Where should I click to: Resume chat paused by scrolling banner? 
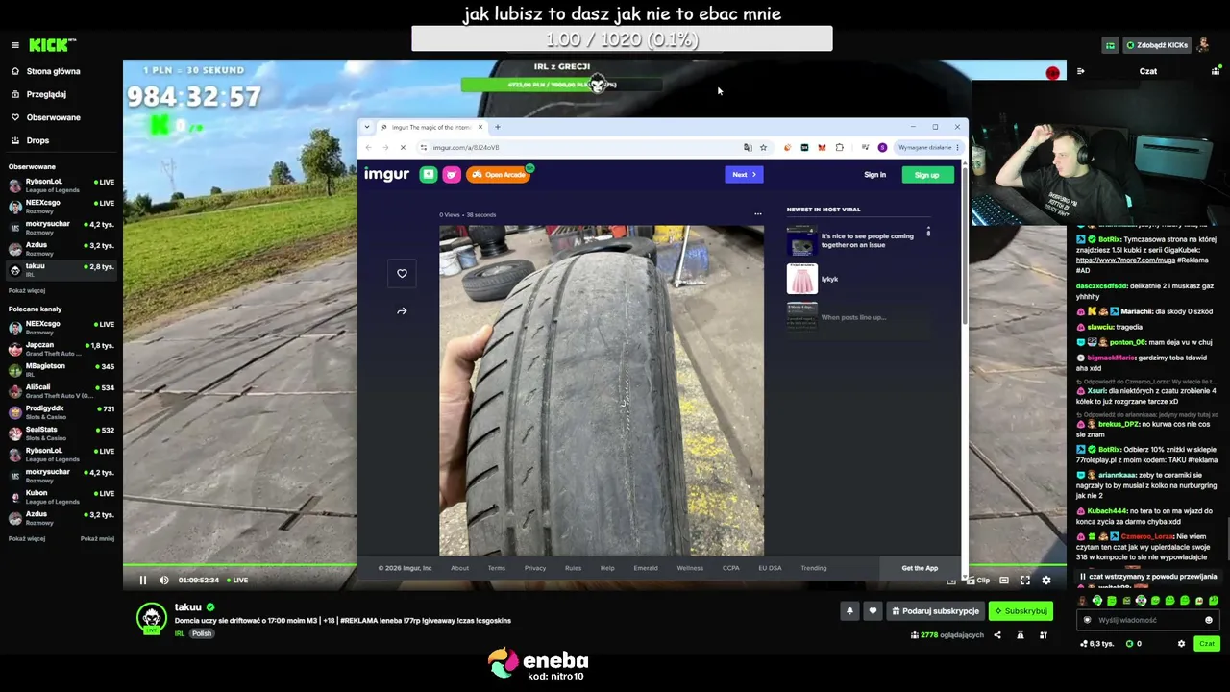point(1148,576)
